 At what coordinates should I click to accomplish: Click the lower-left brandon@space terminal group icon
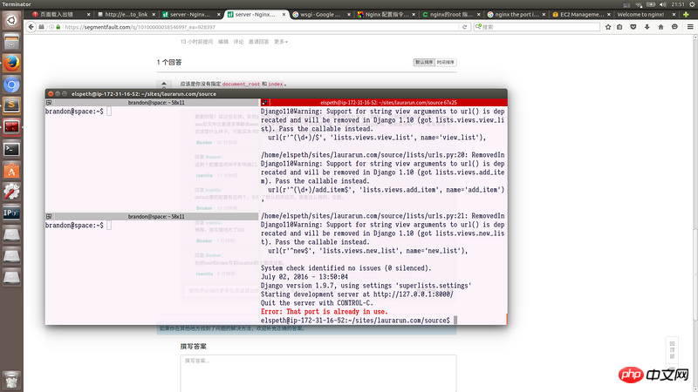coord(49,216)
